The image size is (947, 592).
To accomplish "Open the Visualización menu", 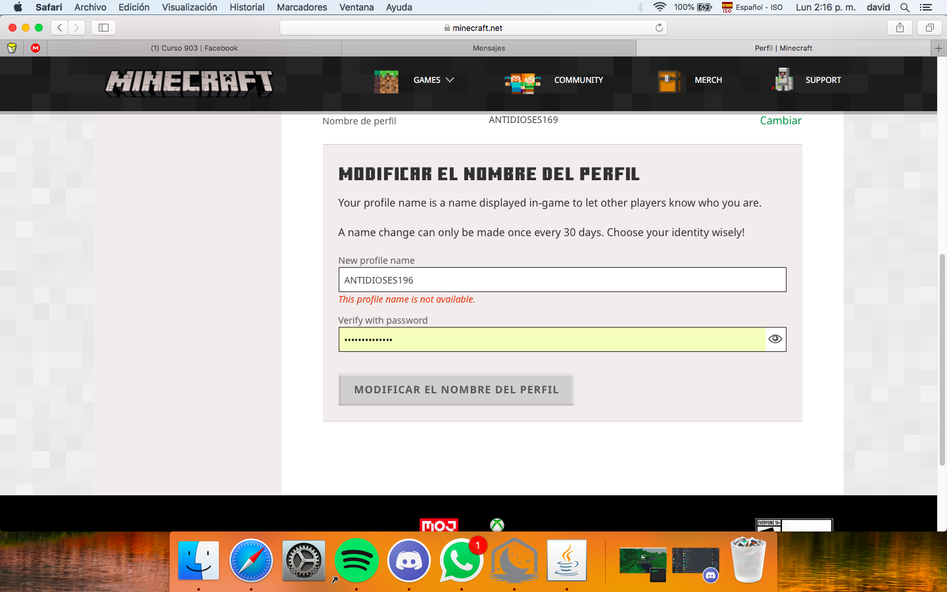I will 189,7.
